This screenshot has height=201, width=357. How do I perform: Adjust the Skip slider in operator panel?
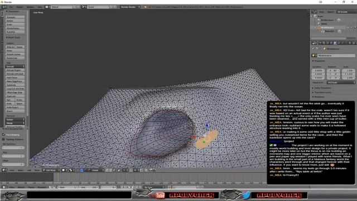click(13, 156)
